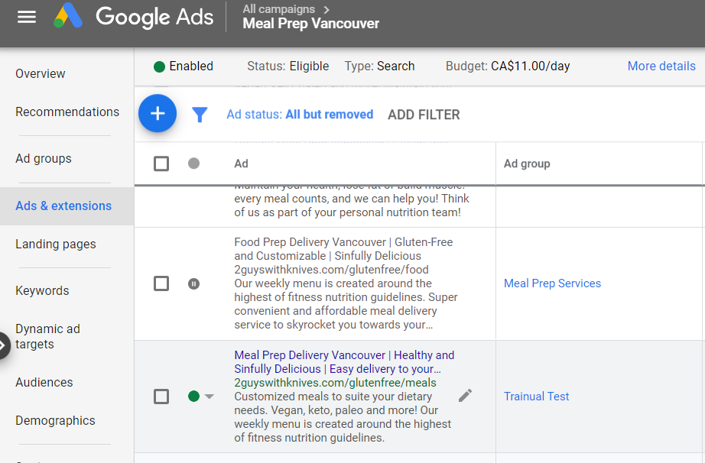The height and width of the screenshot is (463, 705).
Task: Open the Ad status: All but removed filter
Action: point(300,115)
